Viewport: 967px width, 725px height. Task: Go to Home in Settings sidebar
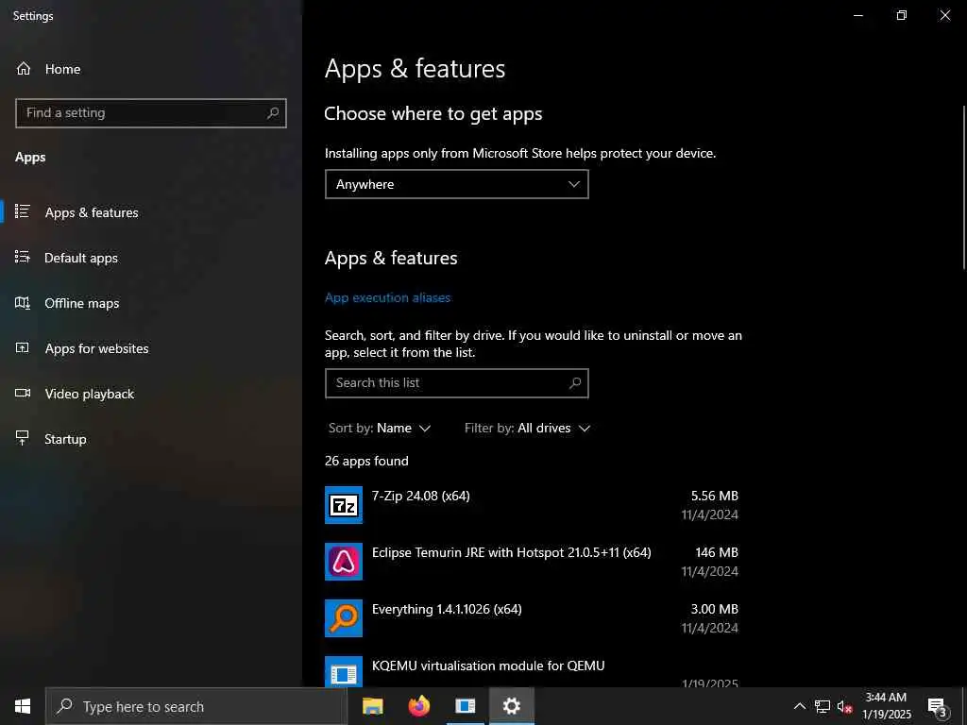(x=151, y=68)
